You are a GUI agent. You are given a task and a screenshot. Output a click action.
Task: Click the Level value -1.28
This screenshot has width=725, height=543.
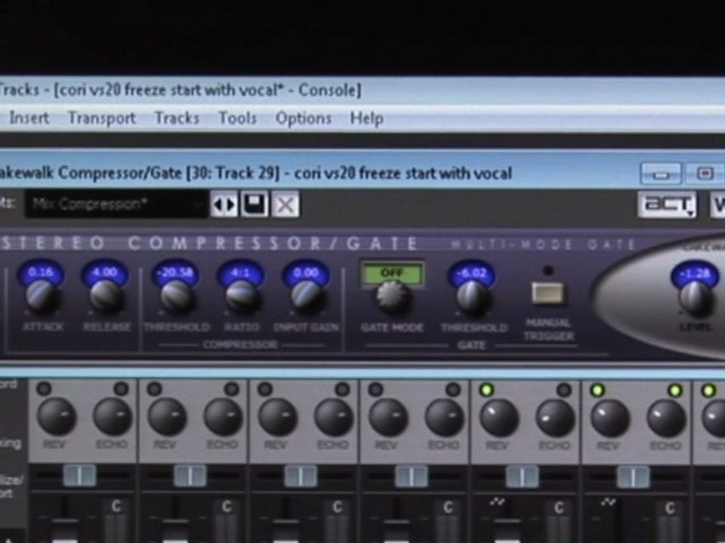695,274
